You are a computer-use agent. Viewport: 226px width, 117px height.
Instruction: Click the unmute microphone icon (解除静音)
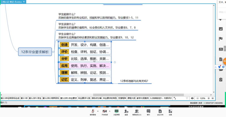coord(93,111)
